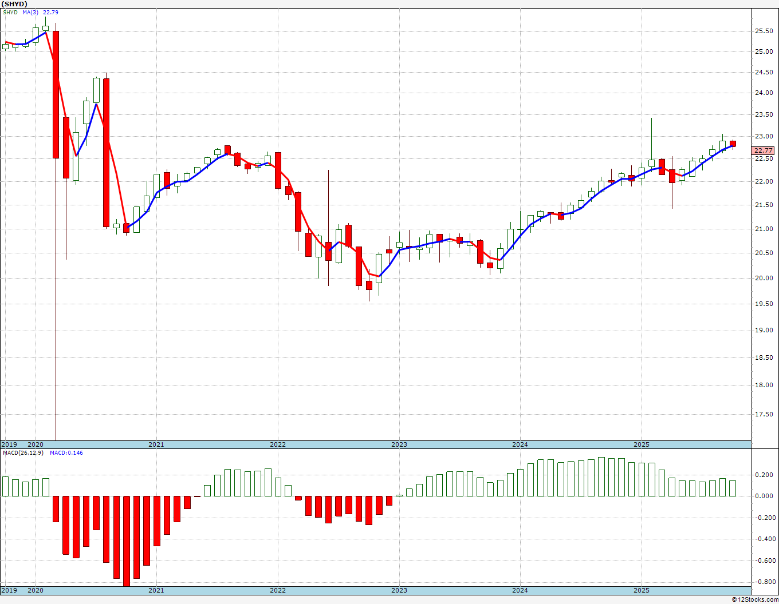
Task: Select the SHYD legend label
Action: pyautogui.click(x=10, y=13)
